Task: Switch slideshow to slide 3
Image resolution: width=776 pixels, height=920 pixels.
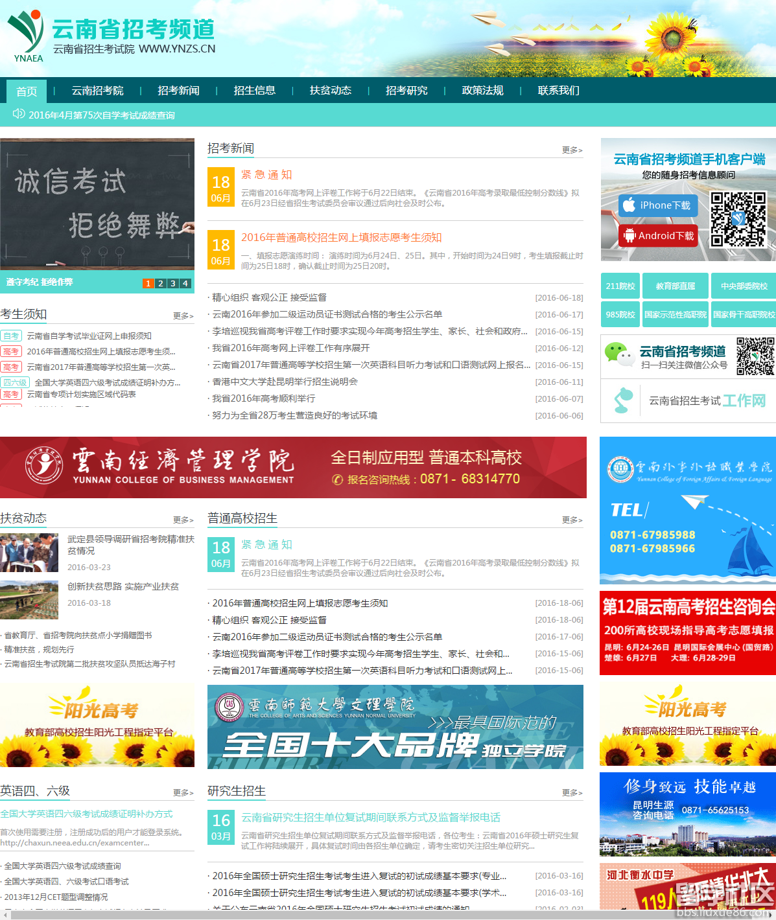Action: tap(173, 283)
